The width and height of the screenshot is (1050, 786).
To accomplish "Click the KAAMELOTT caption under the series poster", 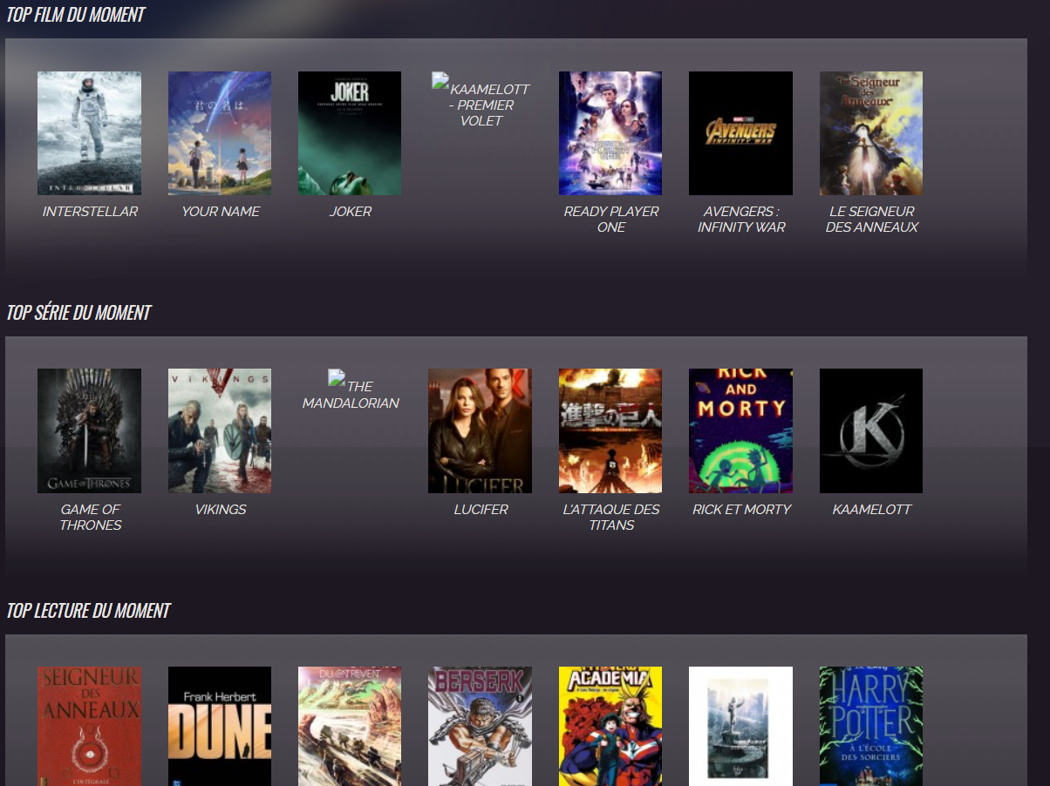I will click(872, 510).
